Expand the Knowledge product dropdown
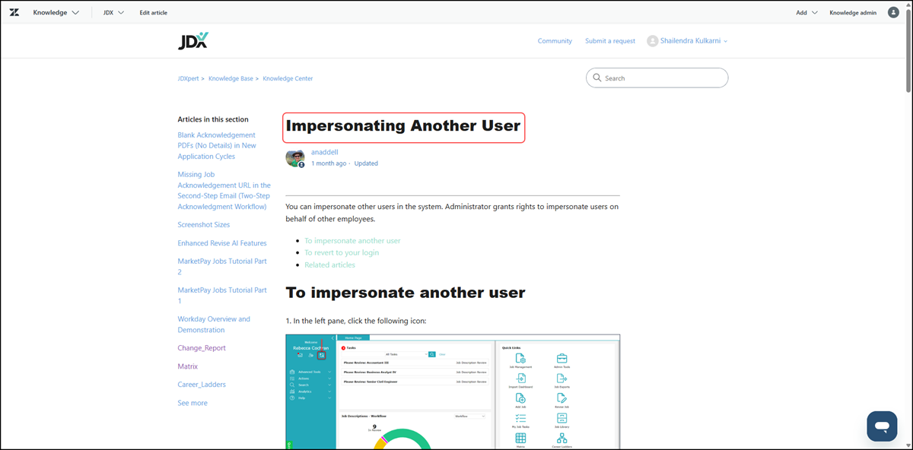This screenshot has width=913, height=450. [56, 13]
